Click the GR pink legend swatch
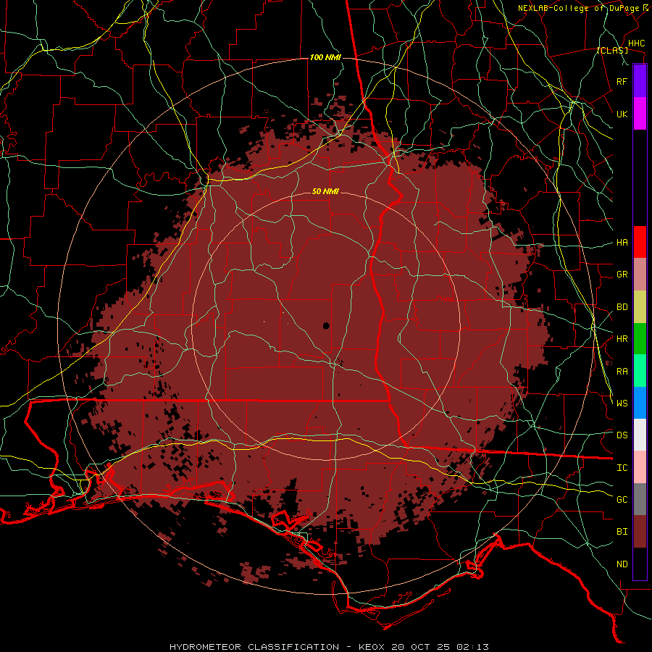The image size is (652, 652). tap(640, 274)
